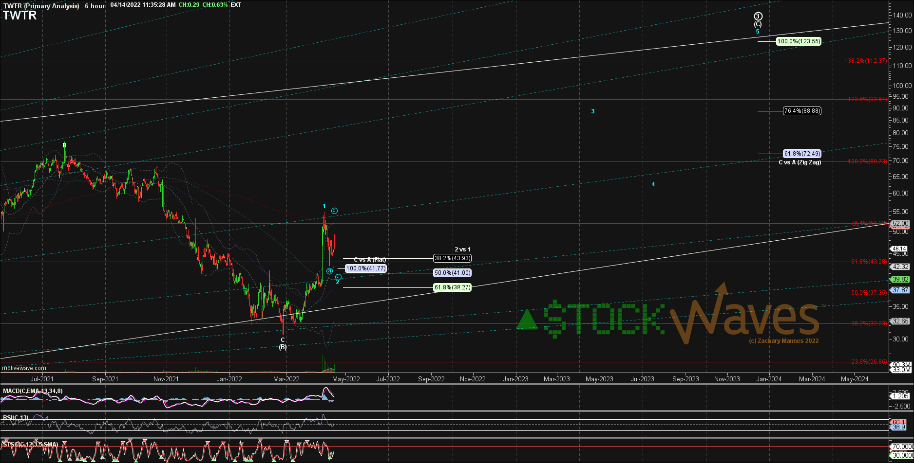Click the Mar-2022 date on the time axis
914x463 pixels.
[286, 379]
